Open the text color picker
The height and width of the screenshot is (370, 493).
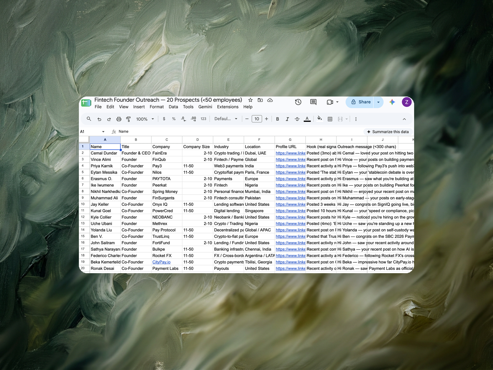(x=307, y=119)
